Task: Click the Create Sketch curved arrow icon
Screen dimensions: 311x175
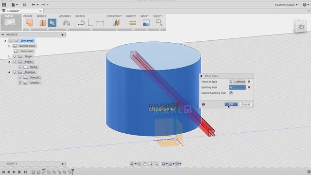Action: coord(81,23)
